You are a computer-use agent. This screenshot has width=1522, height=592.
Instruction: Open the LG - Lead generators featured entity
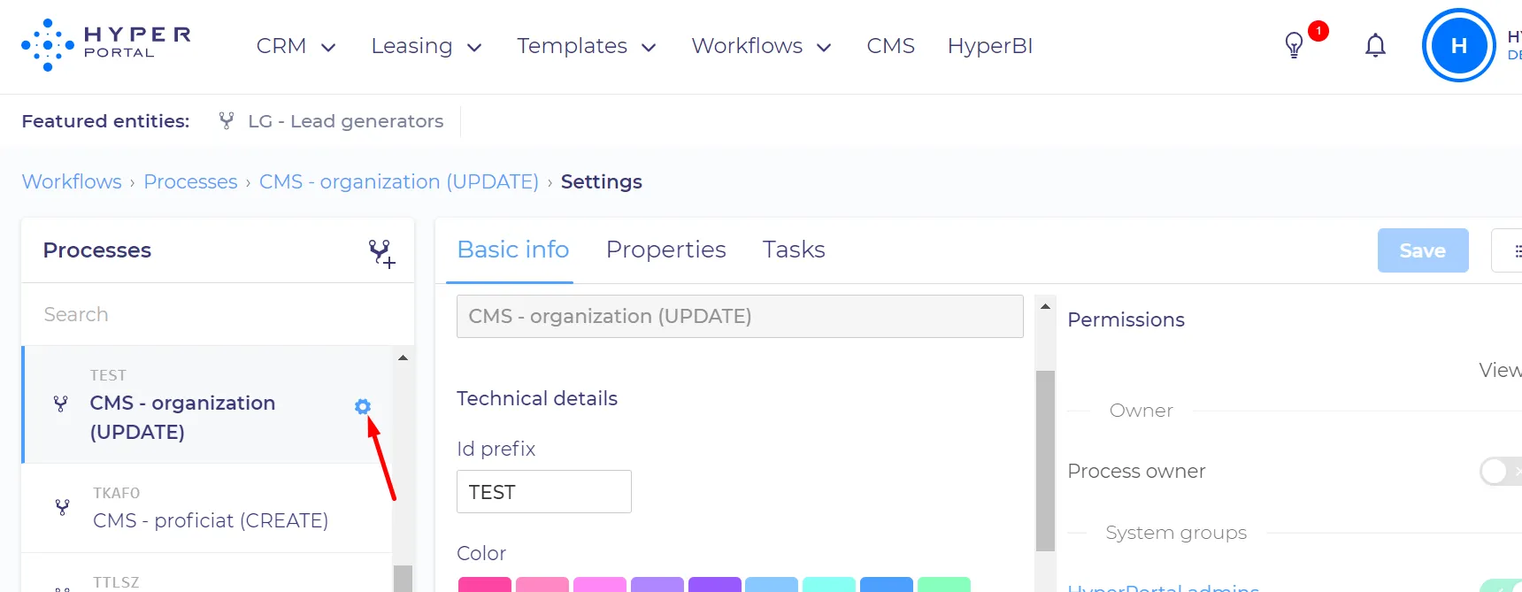345,121
